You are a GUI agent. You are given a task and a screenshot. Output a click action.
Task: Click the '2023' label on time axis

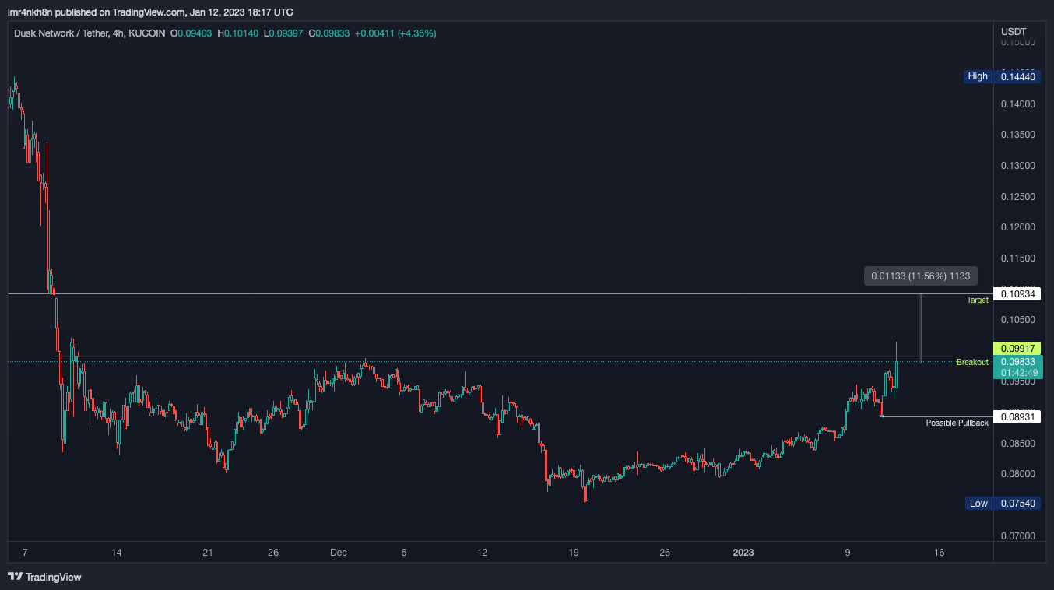743,553
